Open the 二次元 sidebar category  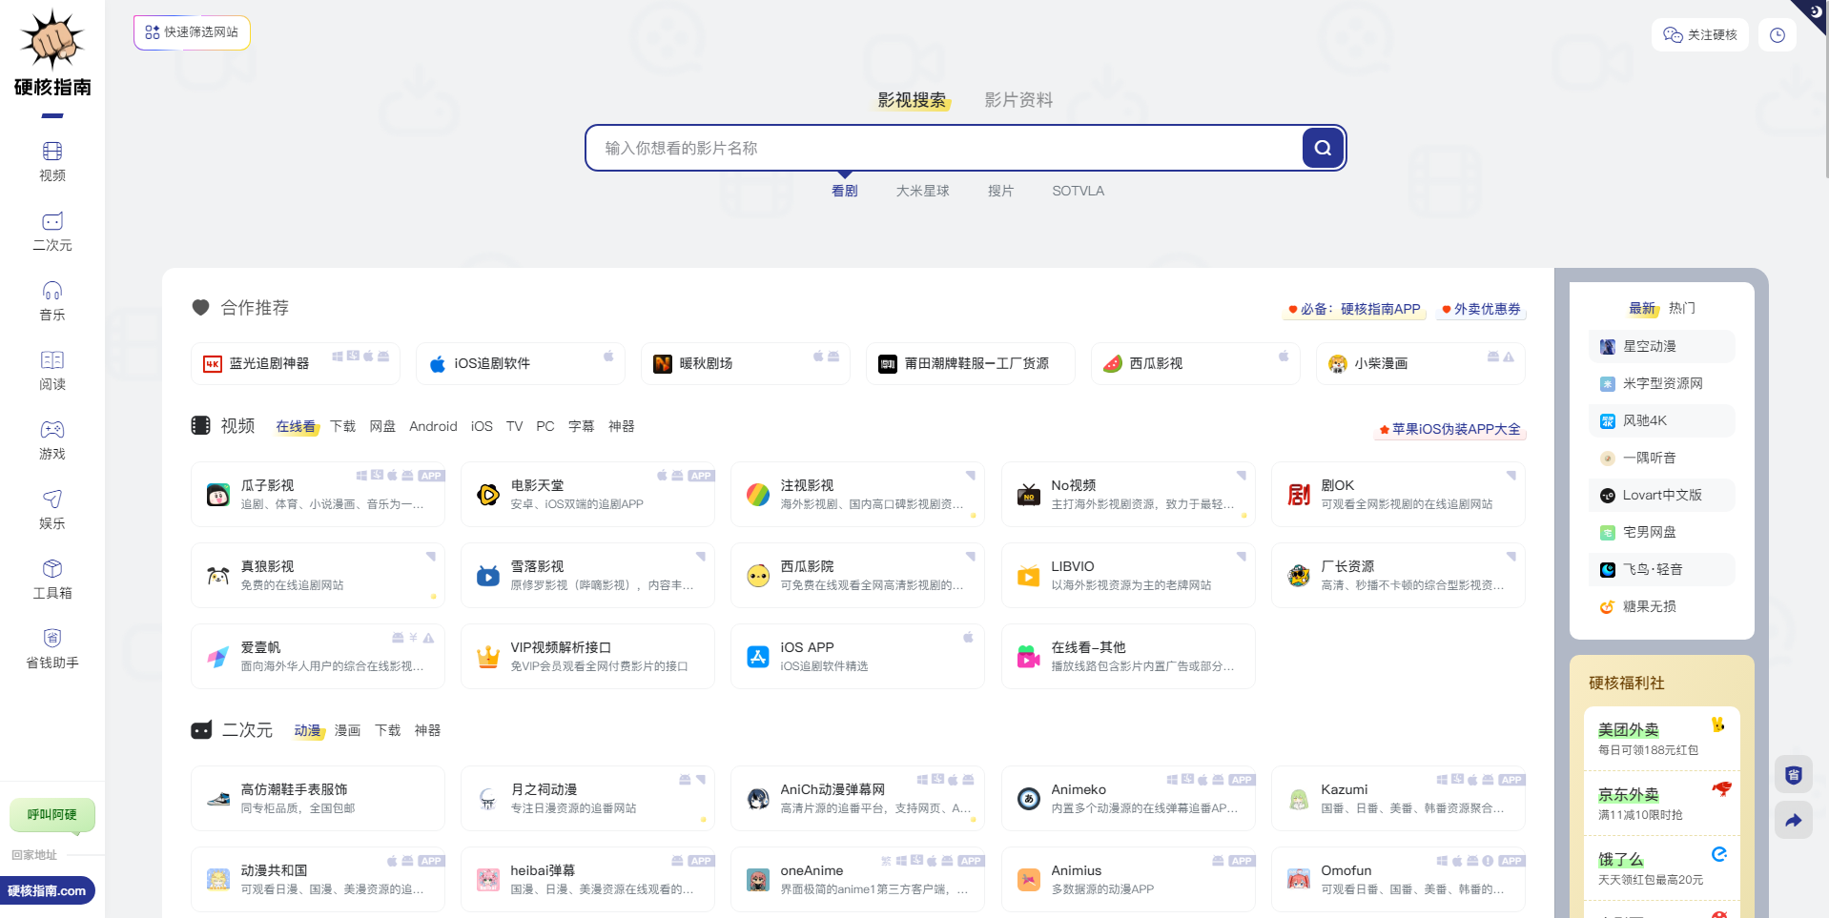(x=52, y=232)
